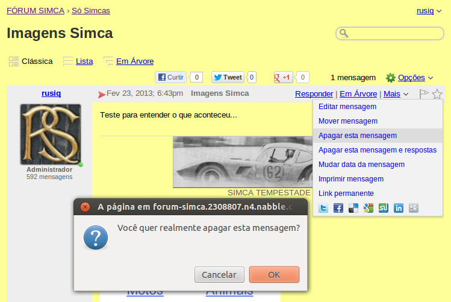Share via the LinkedIn icon in menu
The height and width of the screenshot is (302, 451).
click(399, 208)
